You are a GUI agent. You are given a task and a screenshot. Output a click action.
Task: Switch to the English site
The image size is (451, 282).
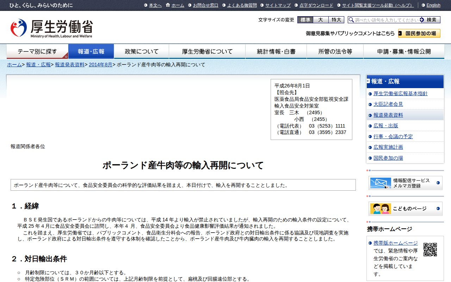click(433, 5)
